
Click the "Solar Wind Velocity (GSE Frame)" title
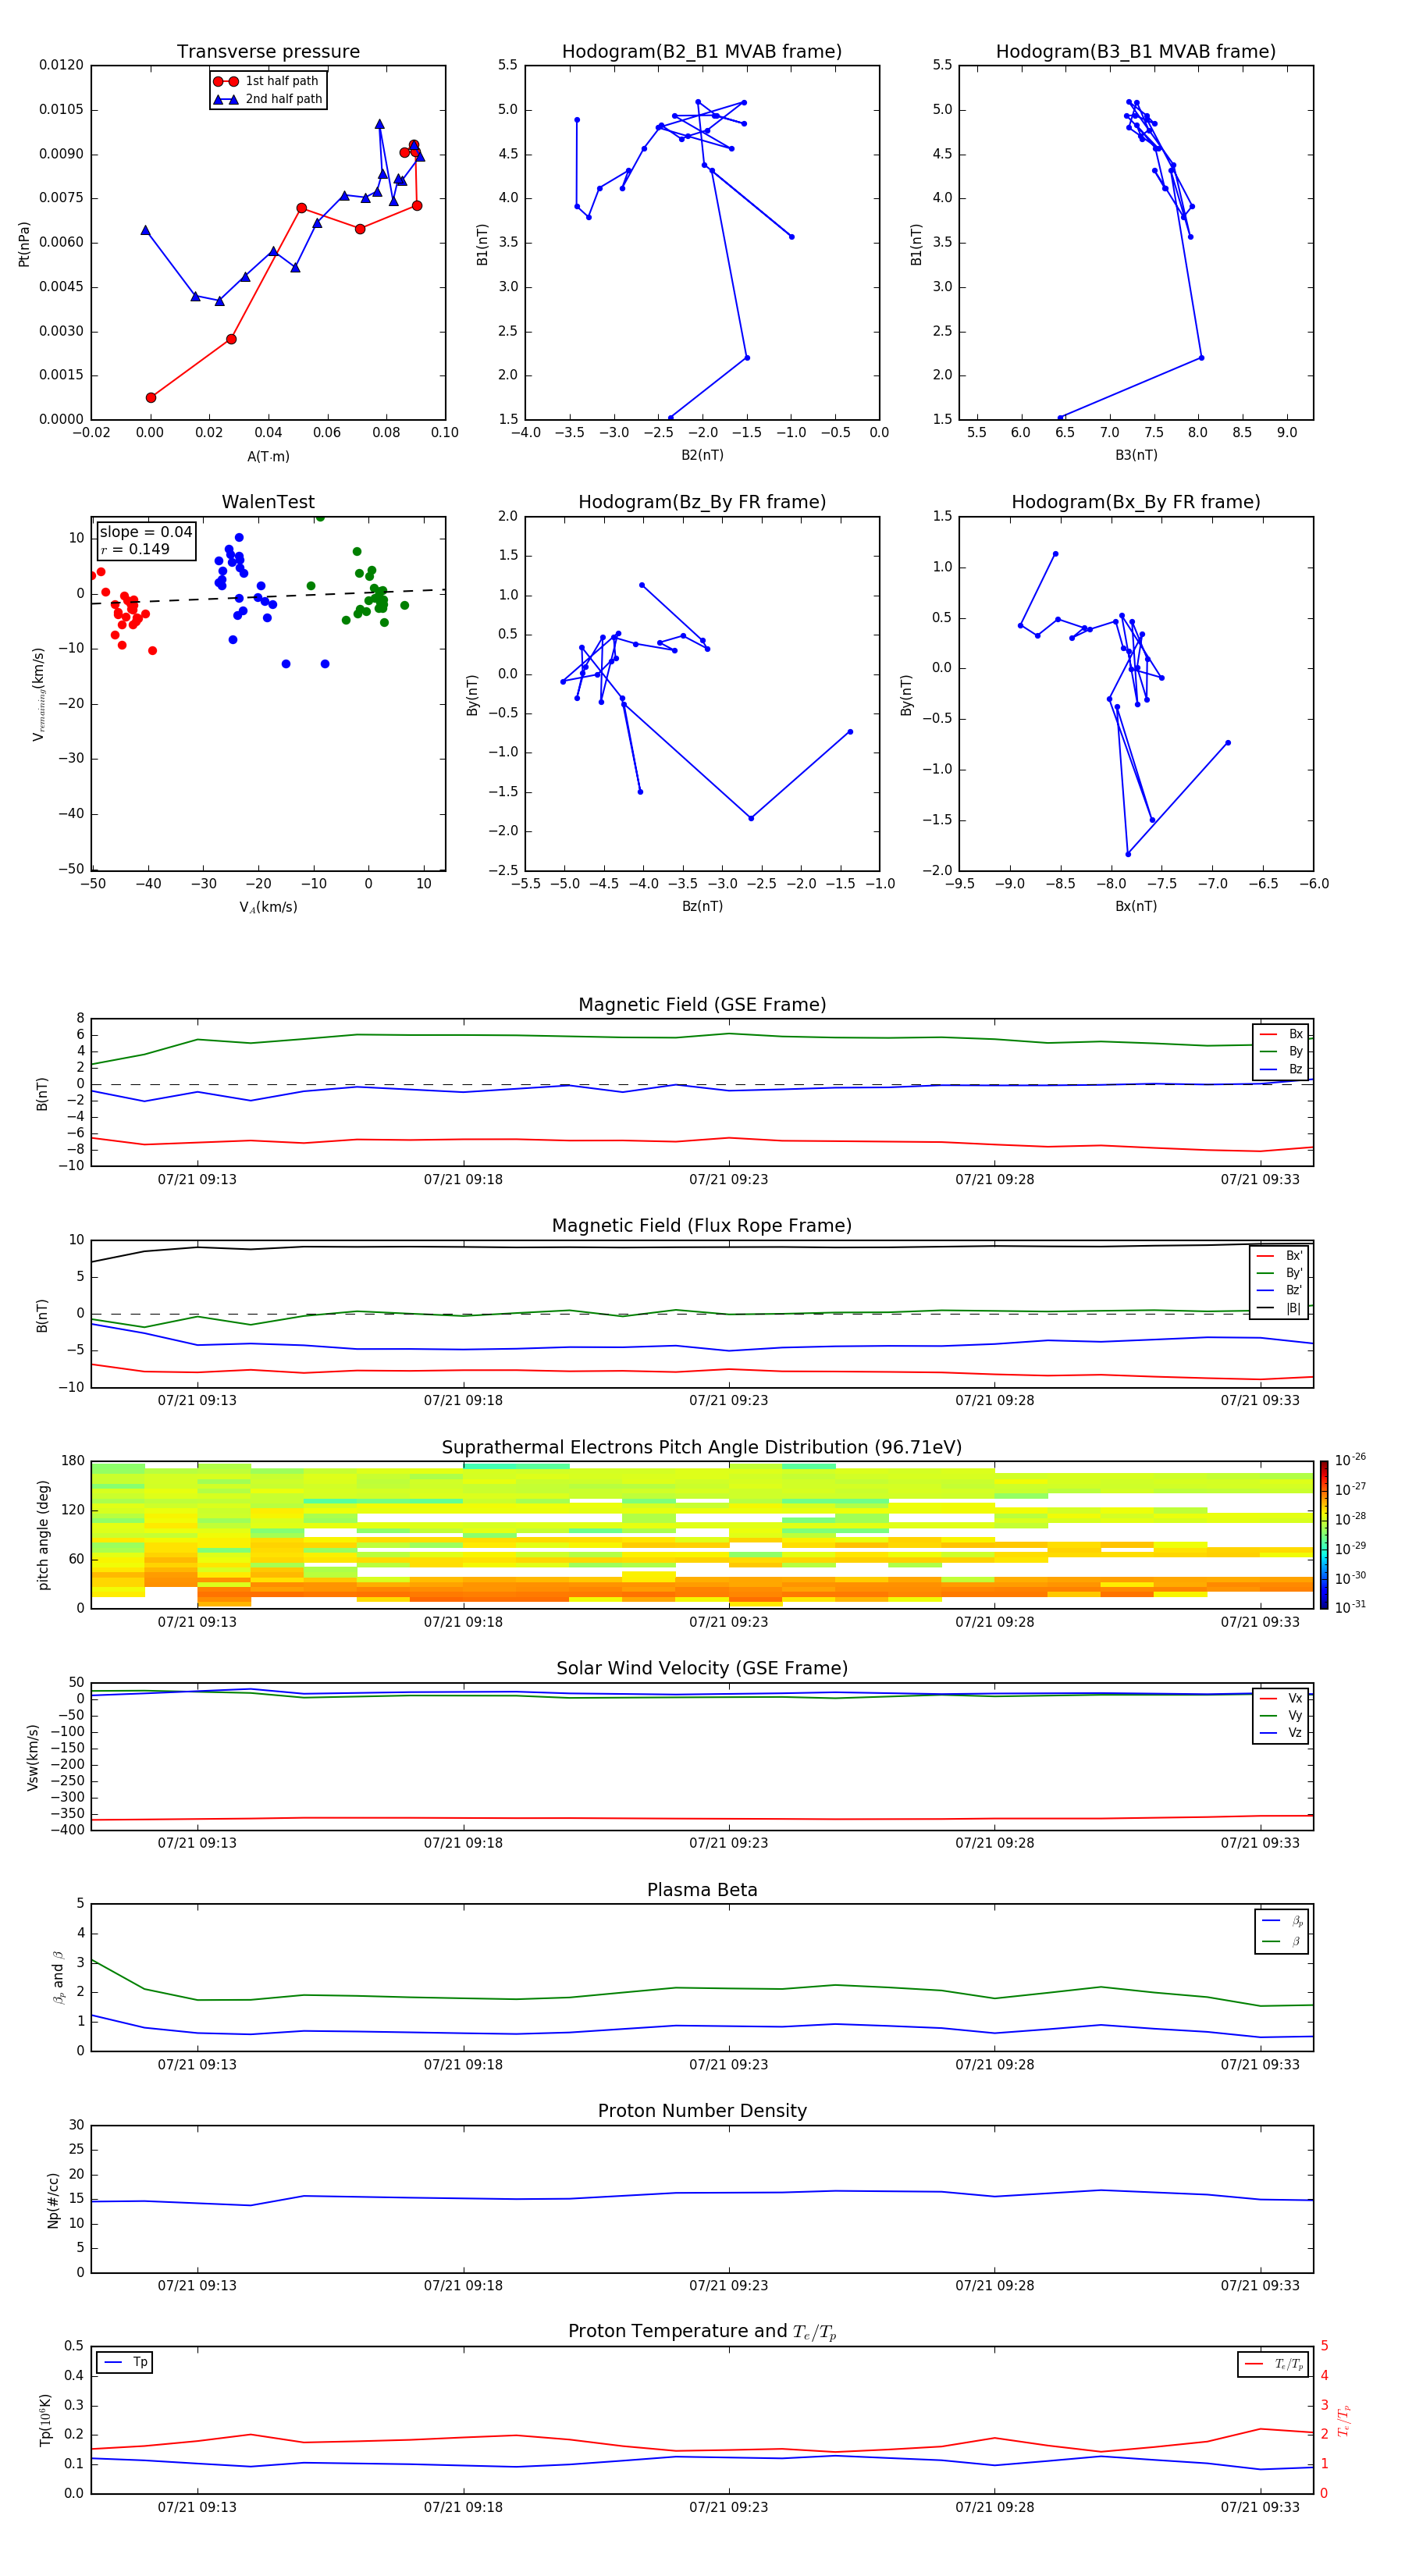tap(702, 1669)
